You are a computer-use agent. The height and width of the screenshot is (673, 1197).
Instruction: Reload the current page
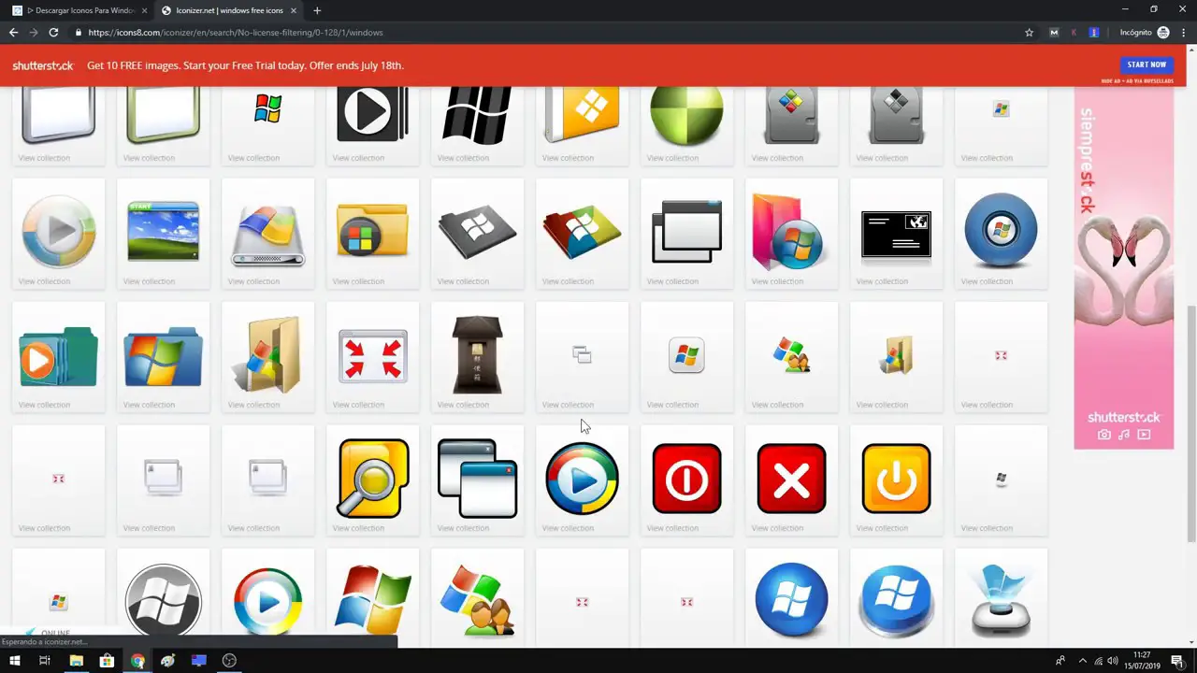click(53, 32)
